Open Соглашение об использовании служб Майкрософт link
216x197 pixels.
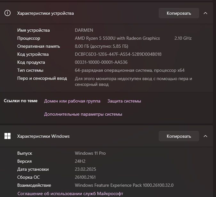70,193
